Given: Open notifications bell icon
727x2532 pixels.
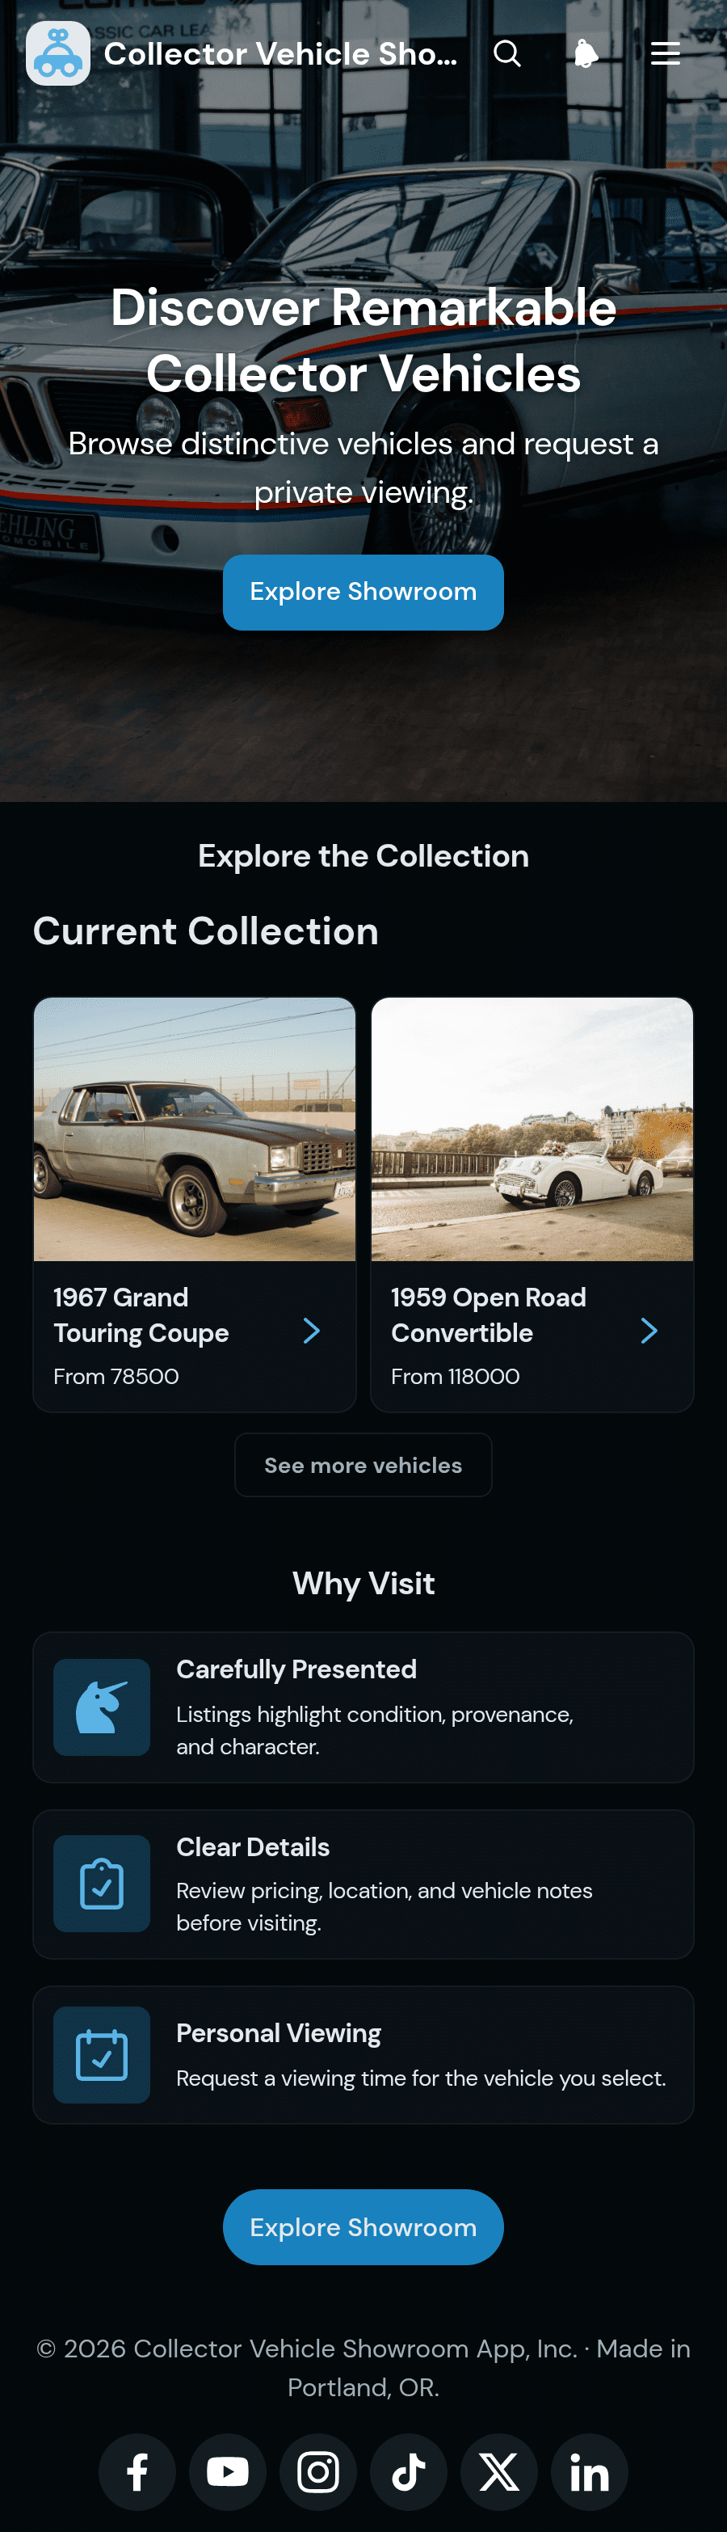Looking at the screenshot, I should pos(586,53).
